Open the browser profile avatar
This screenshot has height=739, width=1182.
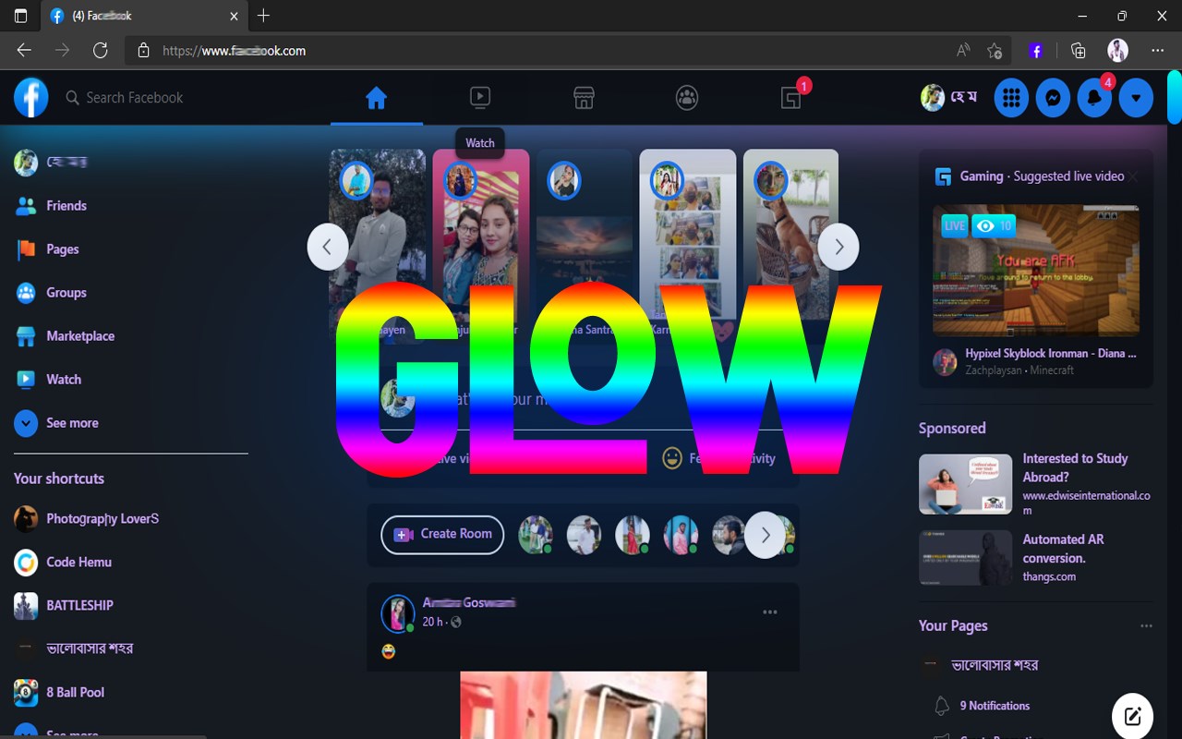coord(1117,51)
